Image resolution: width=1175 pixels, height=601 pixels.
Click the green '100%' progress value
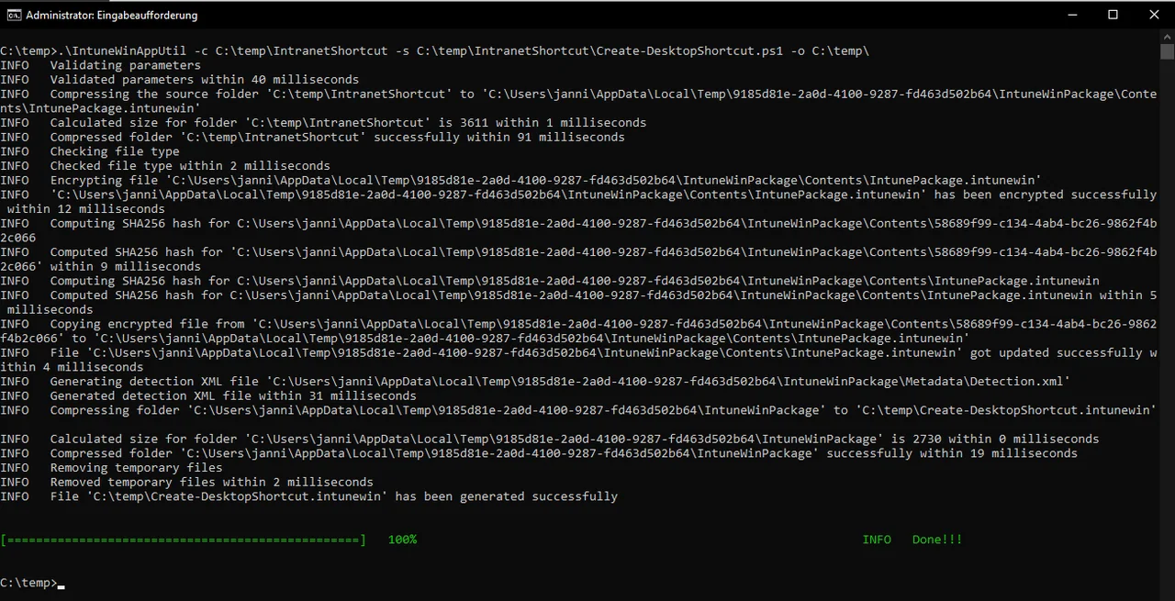402,540
